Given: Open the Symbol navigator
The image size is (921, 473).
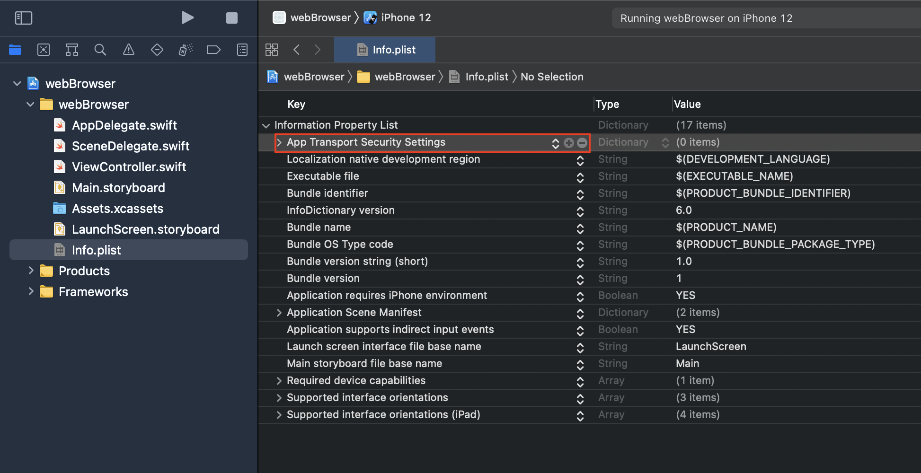Looking at the screenshot, I should [x=72, y=50].
